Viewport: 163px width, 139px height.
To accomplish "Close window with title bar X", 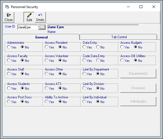I will (x=154, y=7).
